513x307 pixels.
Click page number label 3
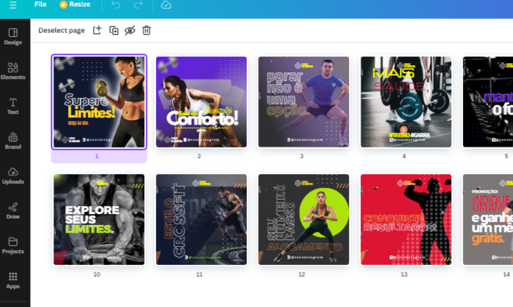[302, 156]
